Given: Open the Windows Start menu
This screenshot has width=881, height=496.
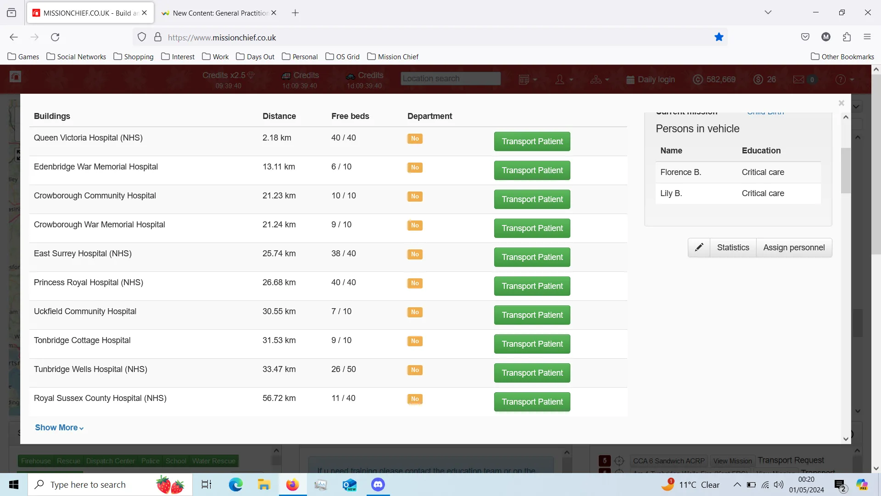Looking at the screenshot, I should pyautogui.click(x=14, y=485).
